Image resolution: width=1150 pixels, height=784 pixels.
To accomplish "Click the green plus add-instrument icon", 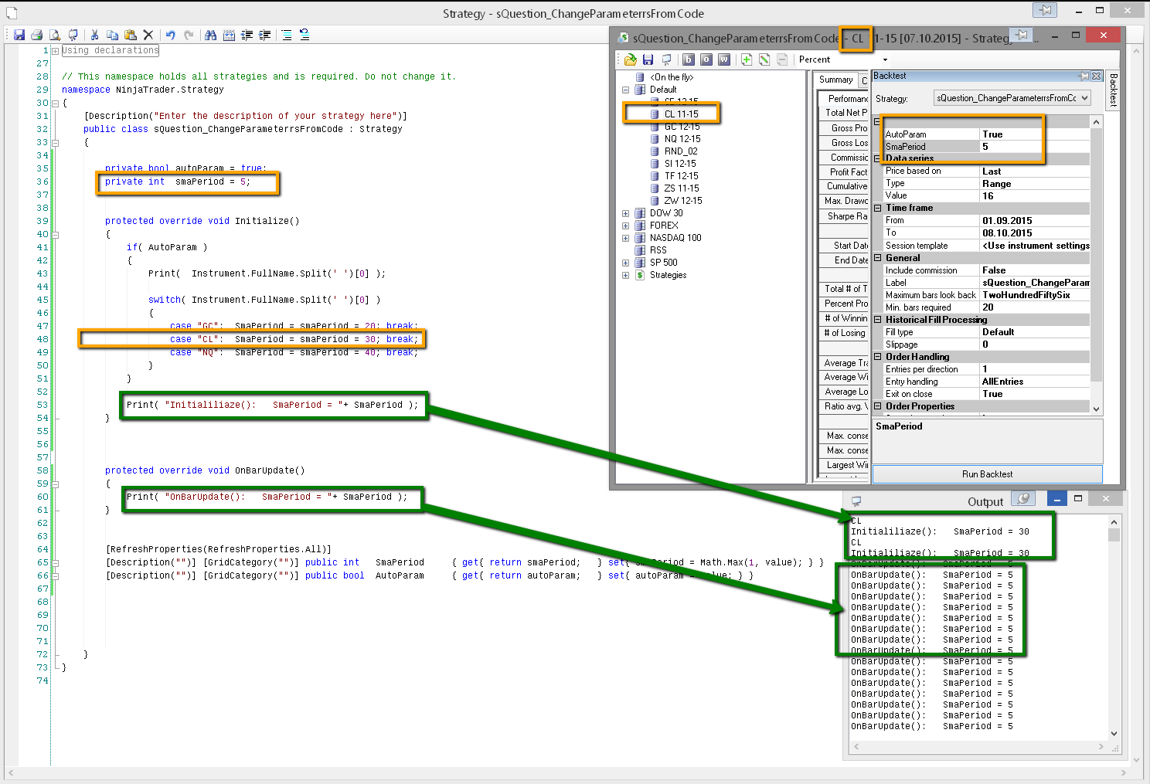I will [747, 59].
